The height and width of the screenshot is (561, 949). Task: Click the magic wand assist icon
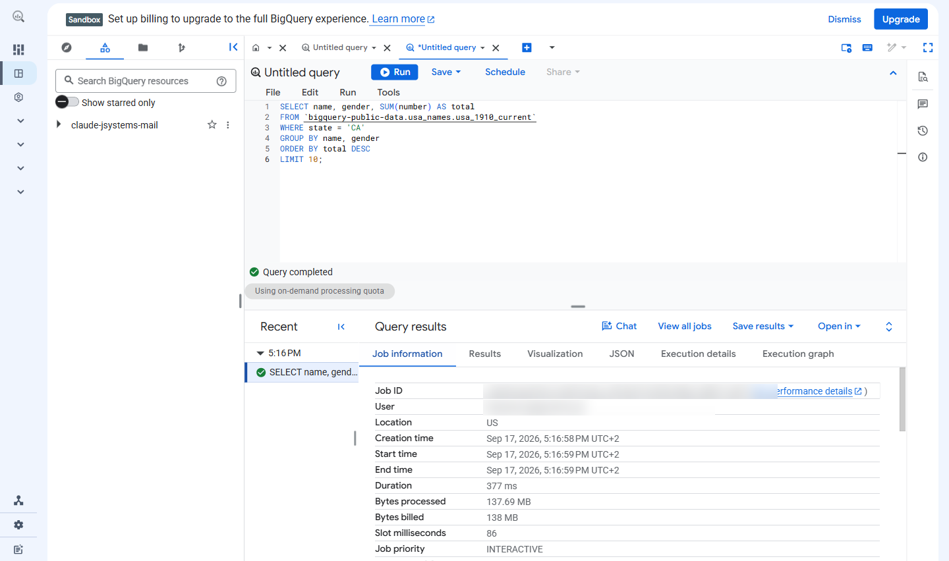click(892, 47)
